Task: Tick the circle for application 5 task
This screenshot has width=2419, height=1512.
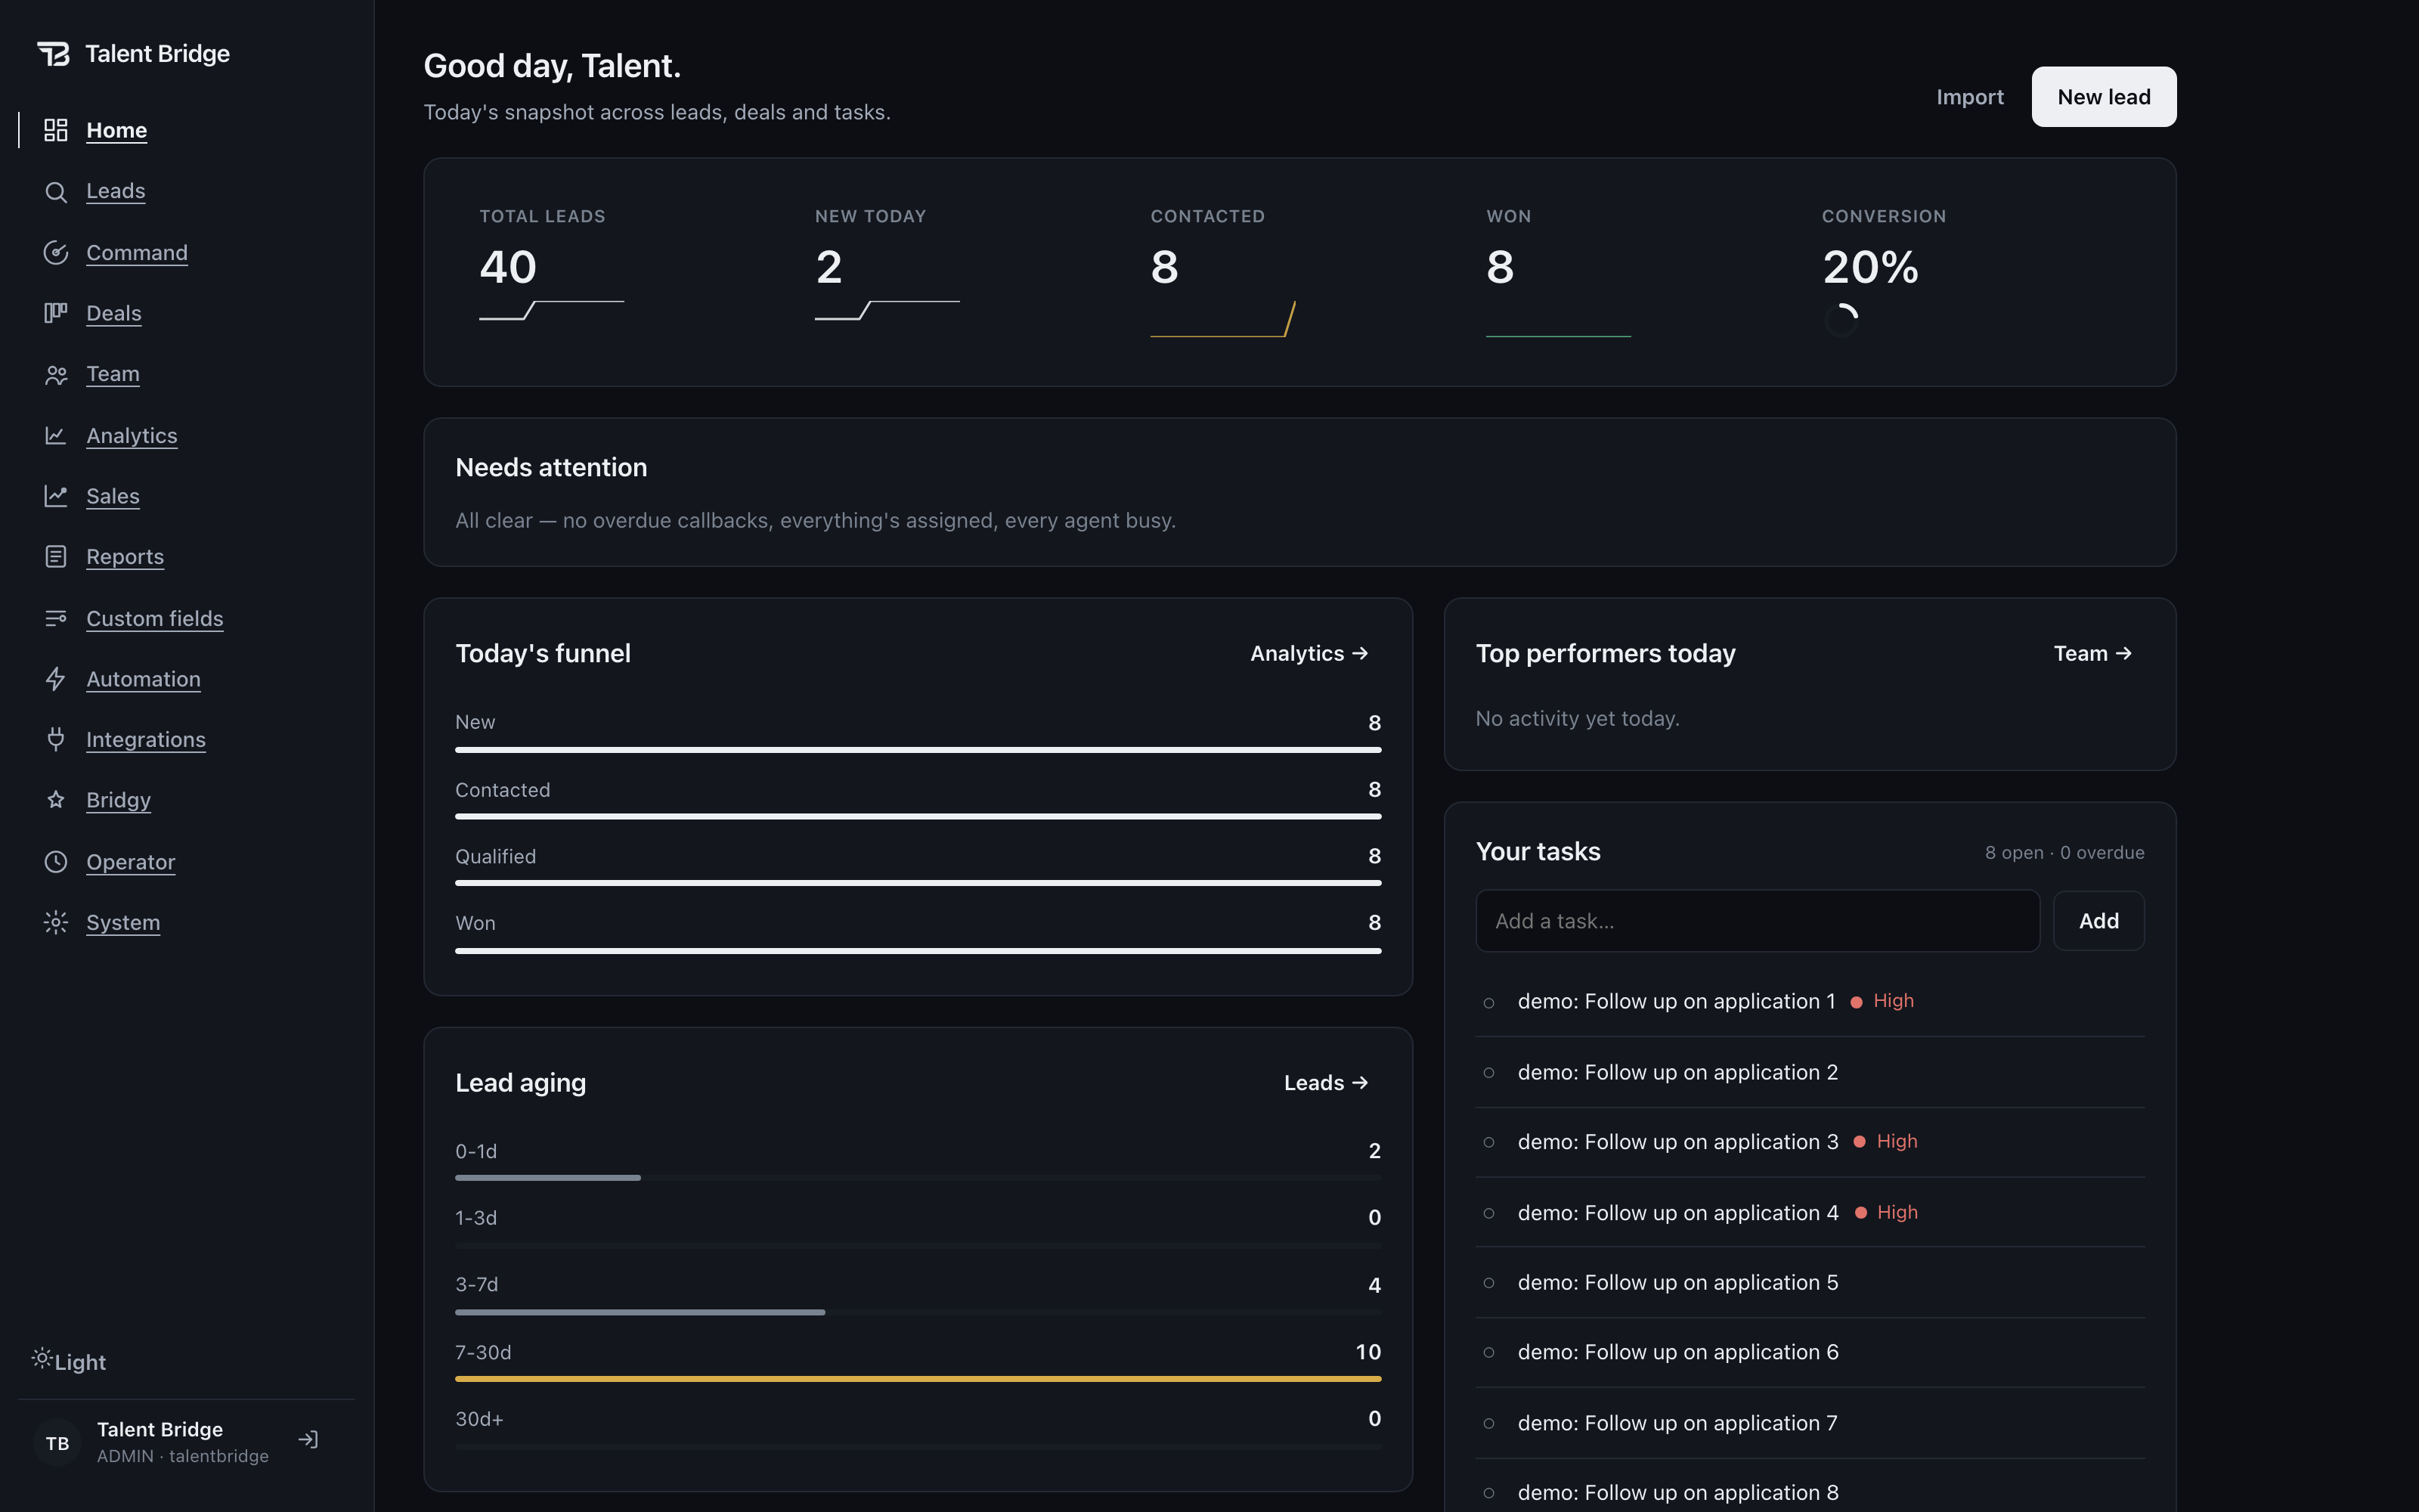Action: click(x=1488, y=1283)
